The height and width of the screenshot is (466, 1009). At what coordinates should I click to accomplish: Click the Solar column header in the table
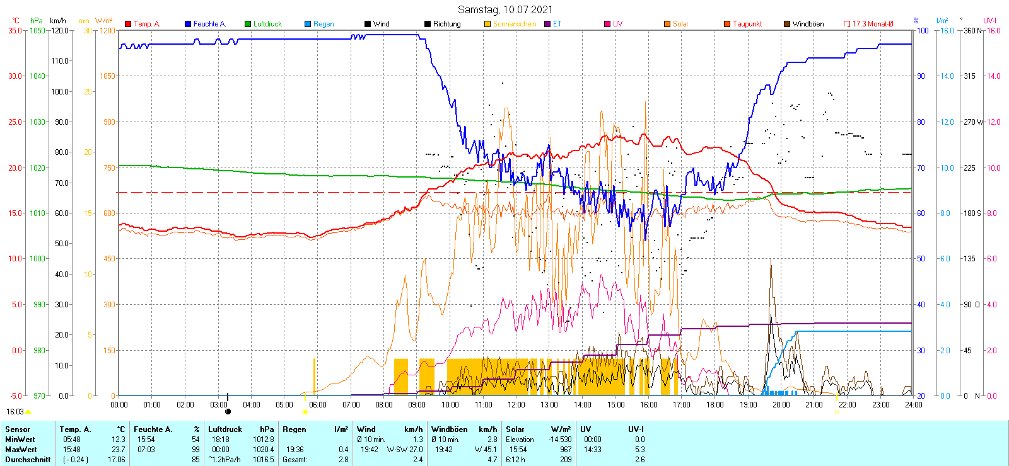tap(515, 429)
